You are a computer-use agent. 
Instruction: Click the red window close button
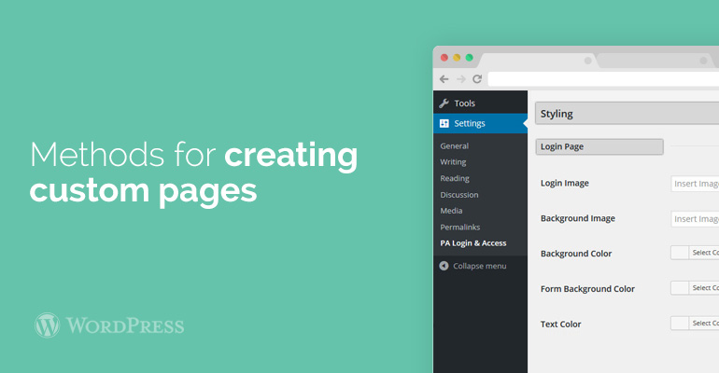(x=444, y=57)
